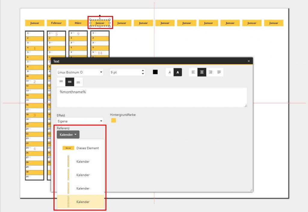The image size is (308, 212).
Task: Open the Effekt dropdown showing Eigene
Action: tap(80, 121)
